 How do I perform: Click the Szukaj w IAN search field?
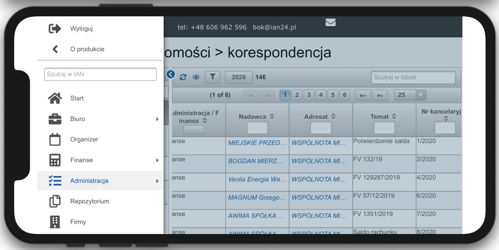tap(100, 74)
